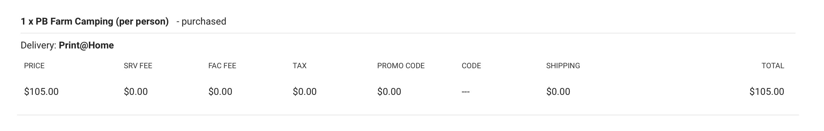Image resolution: width=824 pixels, height=131 pixels.
Task: Click the Delivery label text
Action: pos(38,45)
